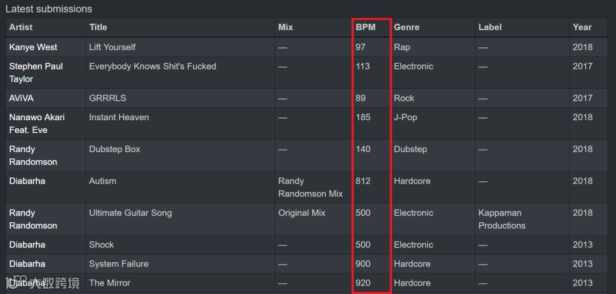The width and height of the screenshot is (616, 294).
Task: Open the System Failure title link
Action: [x=119, y=264]
